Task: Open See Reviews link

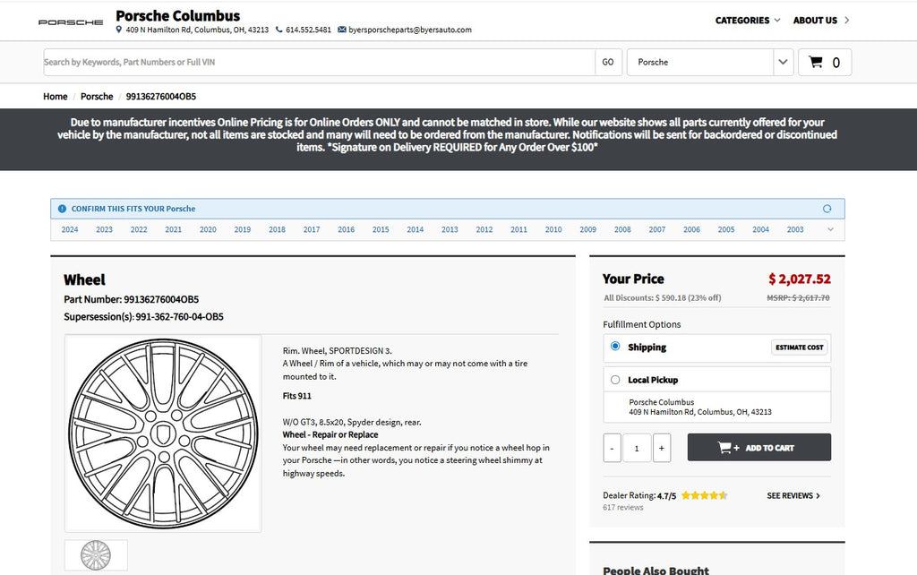Action: pos(793,495)
